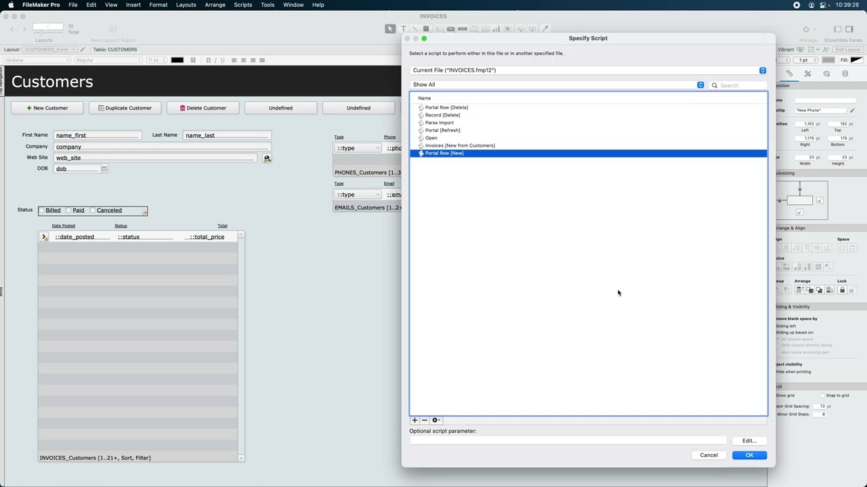Select the Line tool in layout toolbar

click(x=415, y=28)
